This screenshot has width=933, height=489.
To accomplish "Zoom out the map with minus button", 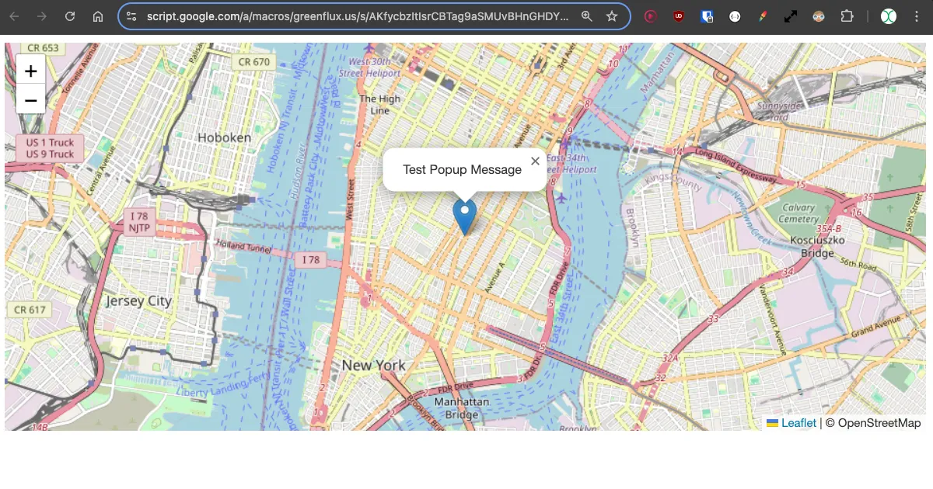I will click(30, 100).
